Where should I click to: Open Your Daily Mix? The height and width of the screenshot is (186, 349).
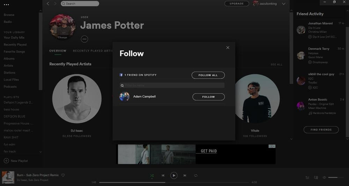[x=14, y=38]
